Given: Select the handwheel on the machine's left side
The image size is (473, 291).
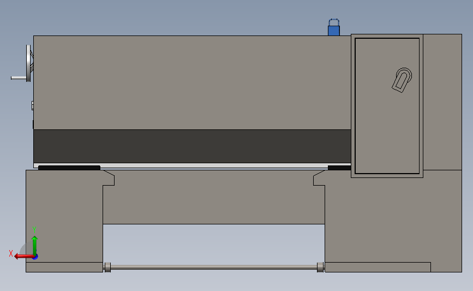Looking at the screenshot, I should click(x=29, y=63).
